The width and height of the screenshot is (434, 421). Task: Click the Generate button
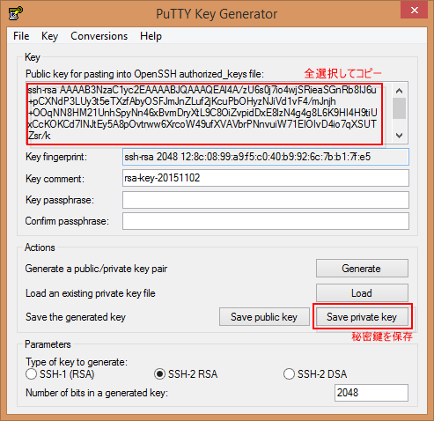[362, 268]
